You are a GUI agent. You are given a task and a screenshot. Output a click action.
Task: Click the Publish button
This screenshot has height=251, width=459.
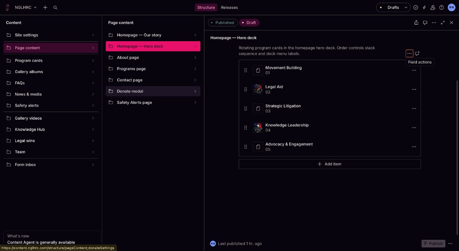433,243
